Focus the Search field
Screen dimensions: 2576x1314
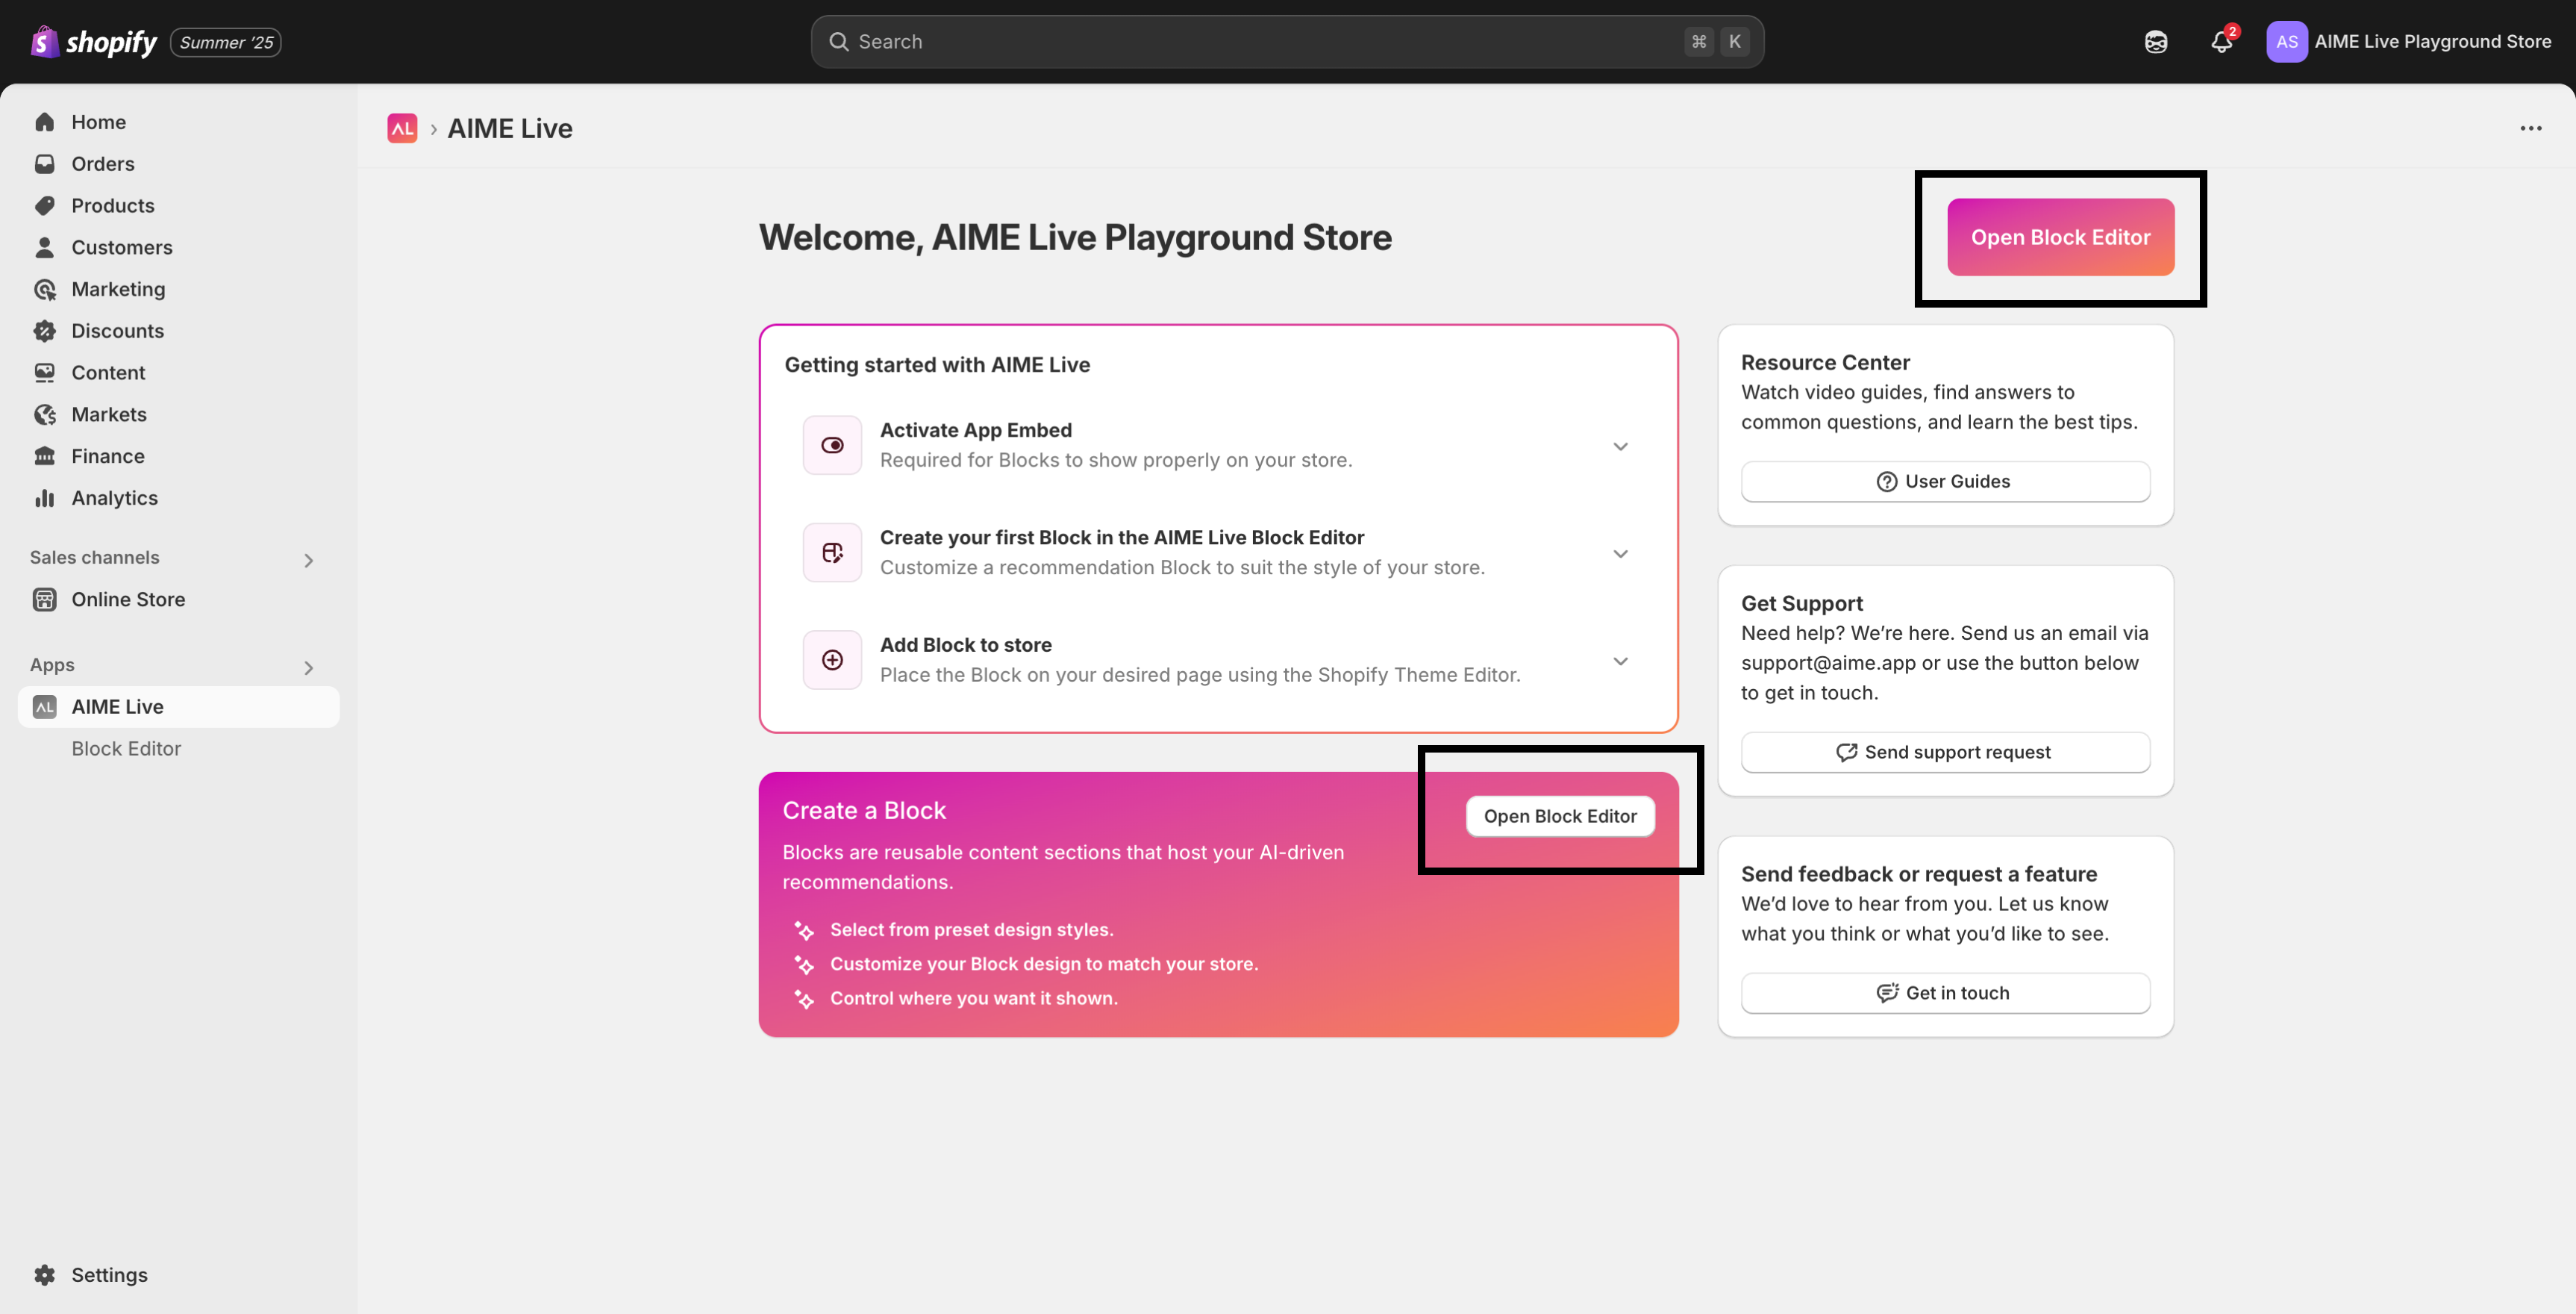pyautogui.click(x=1287, y=42)
